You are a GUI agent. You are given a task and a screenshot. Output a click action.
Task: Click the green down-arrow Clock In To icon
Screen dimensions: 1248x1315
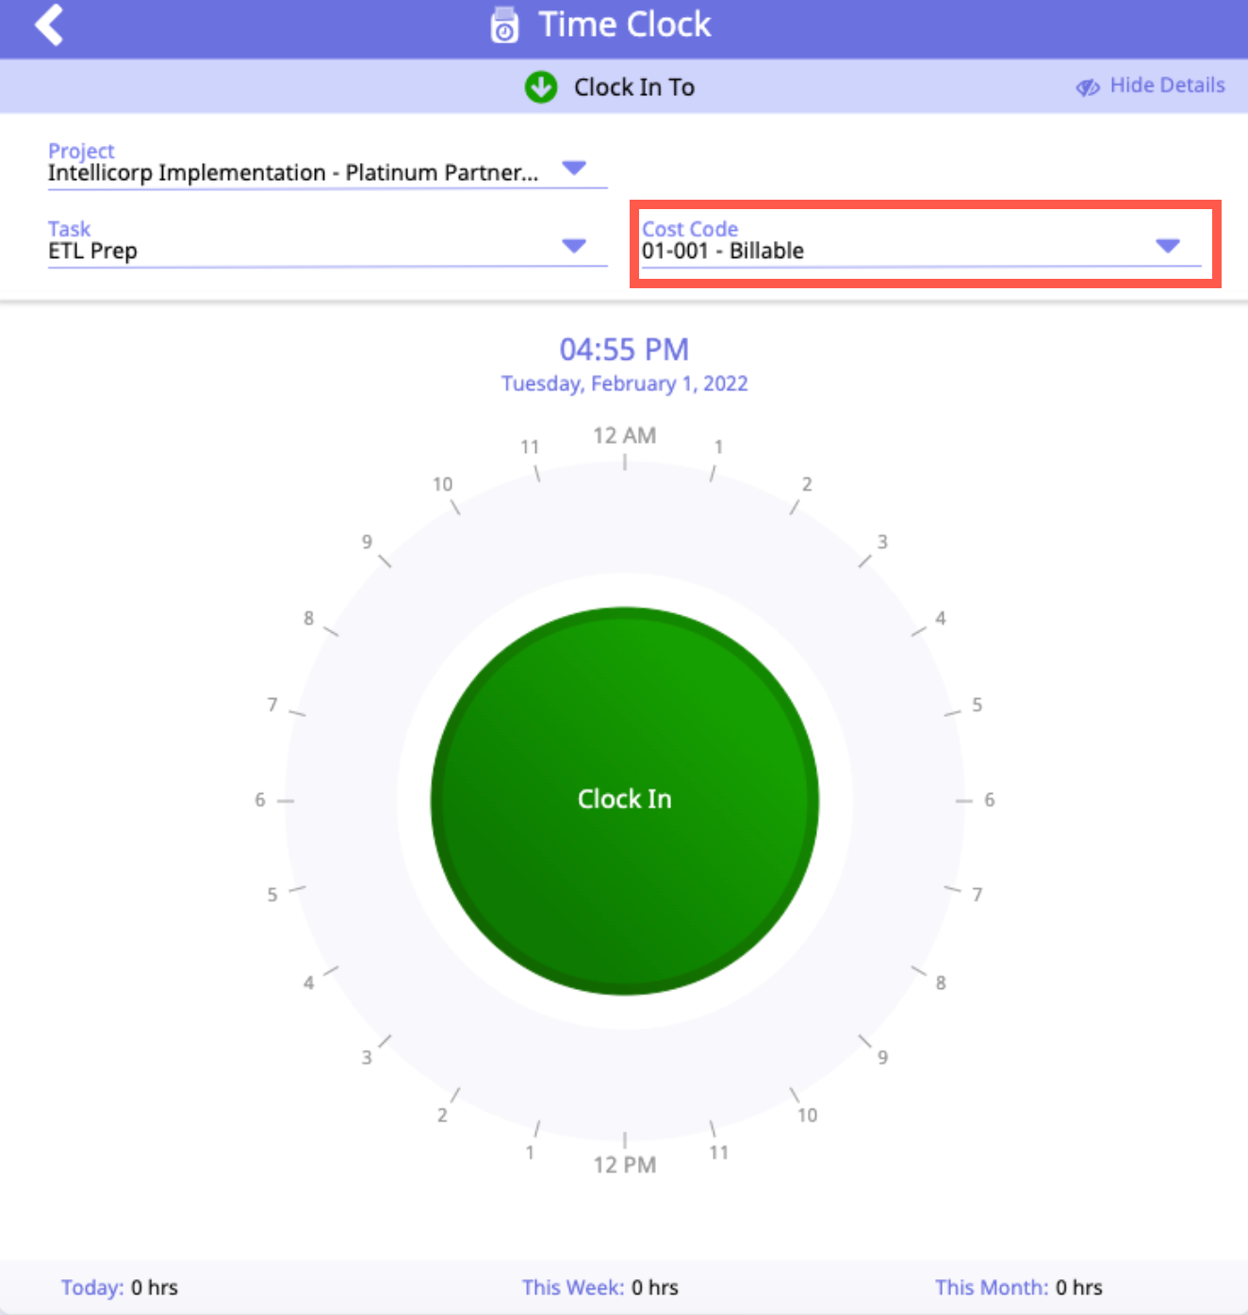tap(541, 88)
